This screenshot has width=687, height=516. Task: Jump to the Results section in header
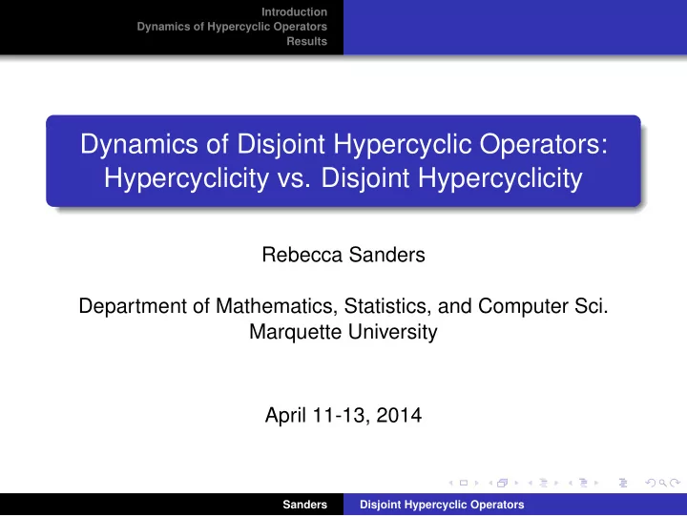tap(306, 41)
